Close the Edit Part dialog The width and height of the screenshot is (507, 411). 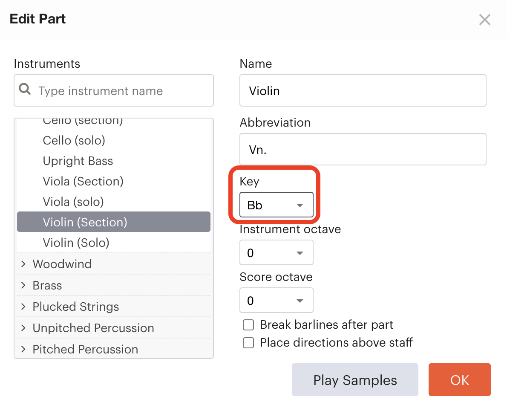[484, 20]
